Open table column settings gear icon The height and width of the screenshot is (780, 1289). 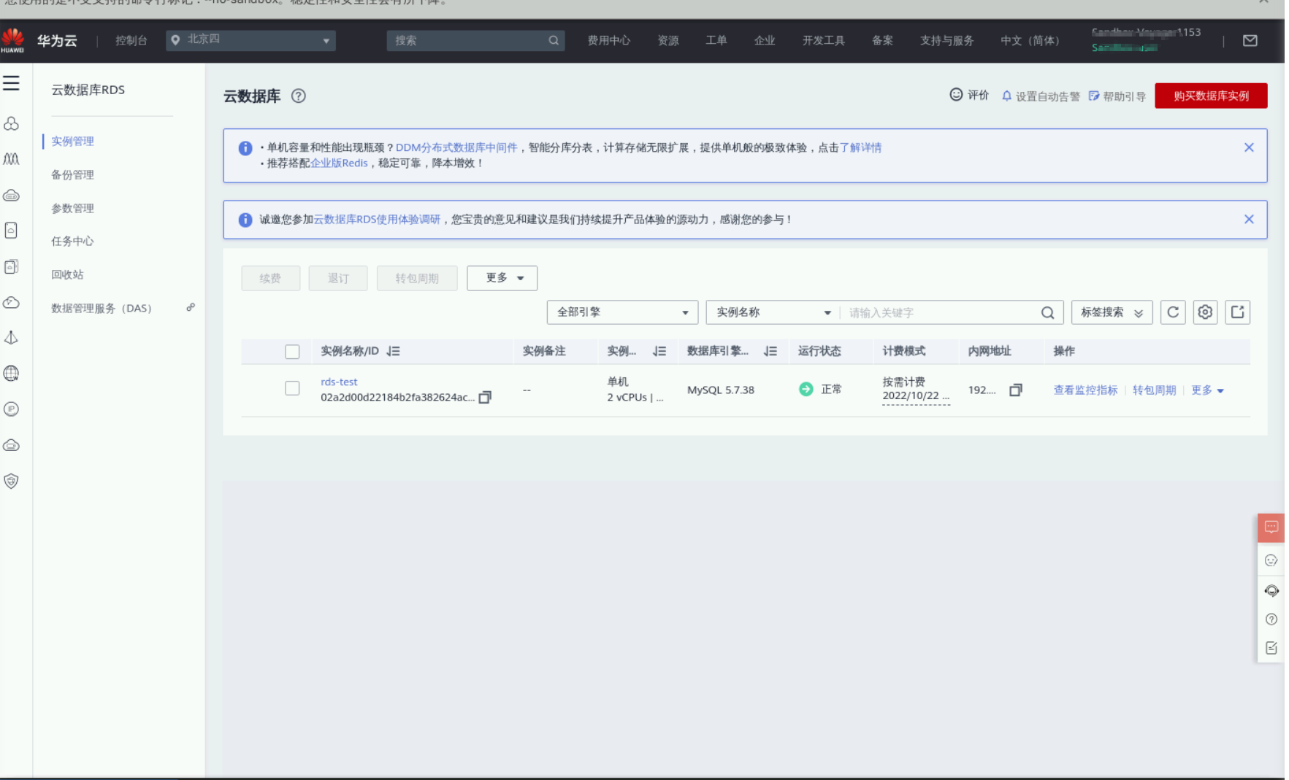1205,312
